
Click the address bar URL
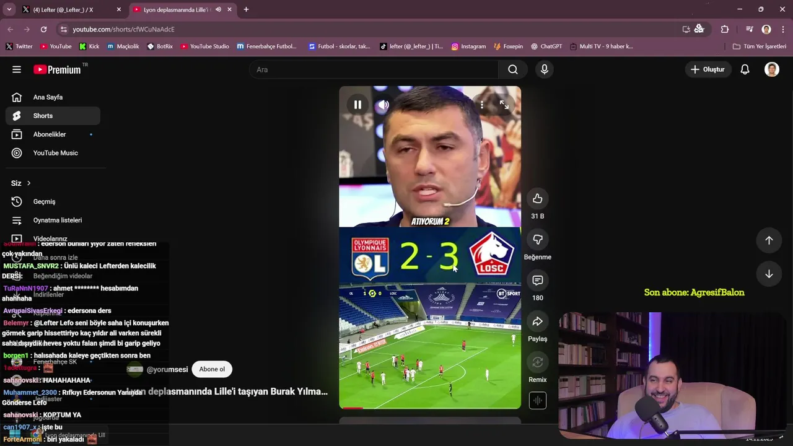pyautogui.click(x=123, y=29)
